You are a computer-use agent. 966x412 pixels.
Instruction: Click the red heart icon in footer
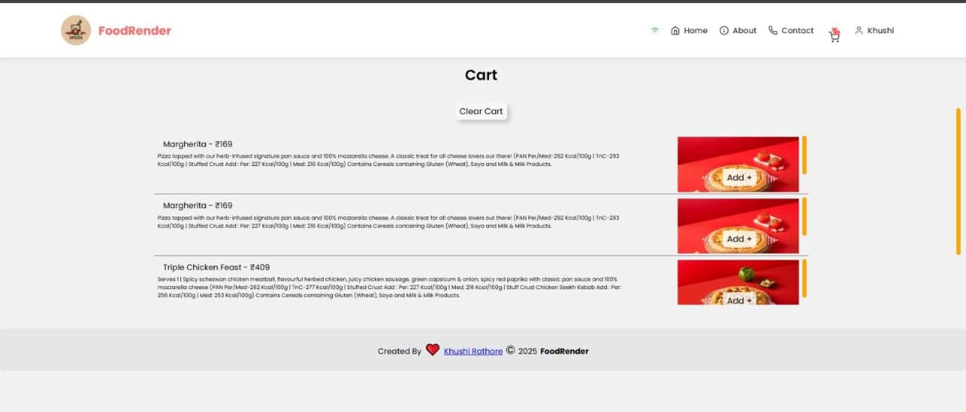(432, 350)
